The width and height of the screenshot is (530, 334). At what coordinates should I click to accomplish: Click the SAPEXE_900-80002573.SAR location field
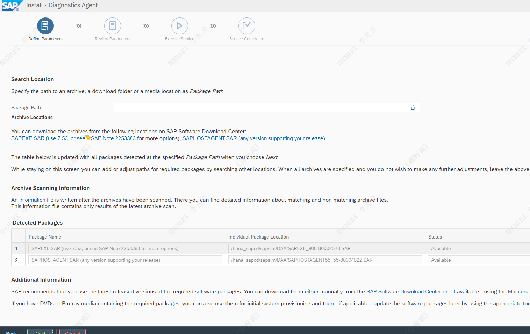(325, 248)
